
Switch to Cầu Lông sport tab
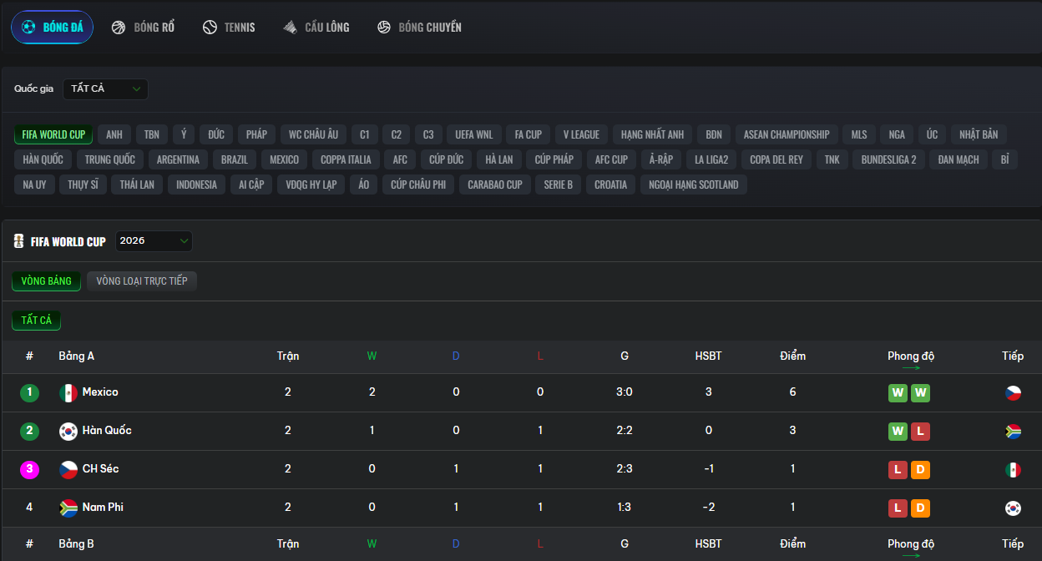pos(316,28)
